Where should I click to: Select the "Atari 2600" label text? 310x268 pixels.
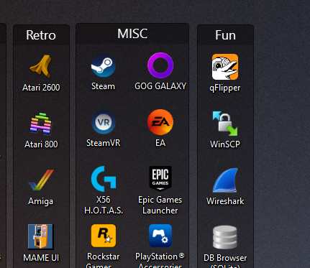tap(41, 88)
